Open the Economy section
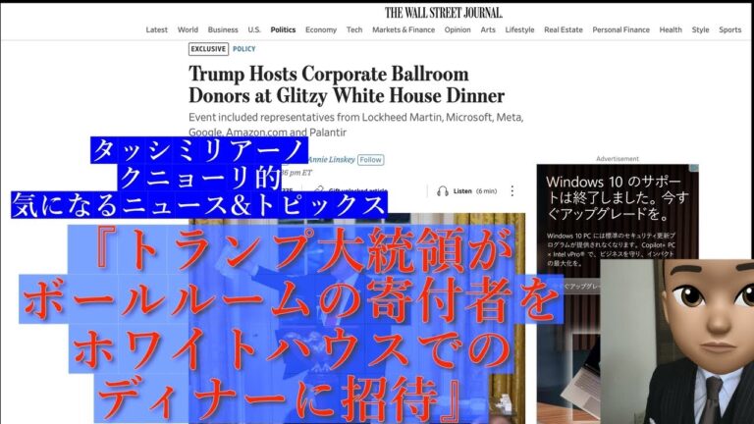This screenshot has width=754, height=424. pos(321,29)
